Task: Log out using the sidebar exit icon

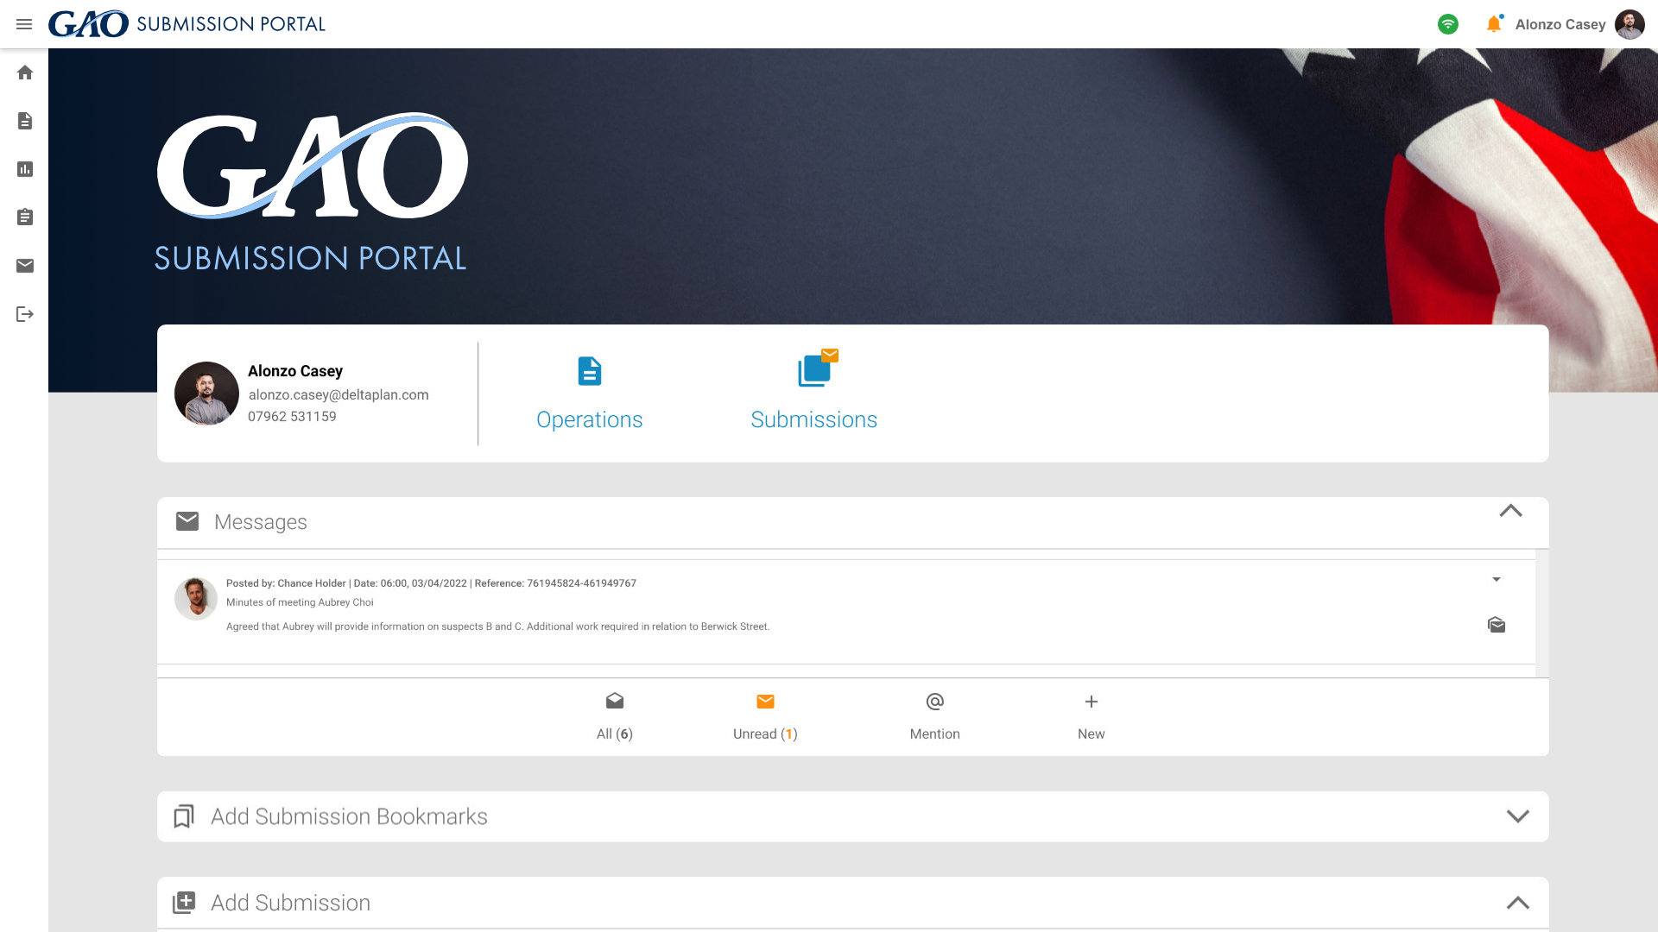Action: click(x=24, y=314)
